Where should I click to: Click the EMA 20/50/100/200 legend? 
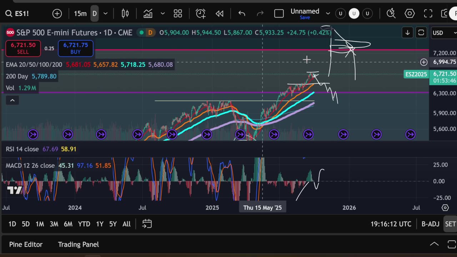tap(34, 65)
